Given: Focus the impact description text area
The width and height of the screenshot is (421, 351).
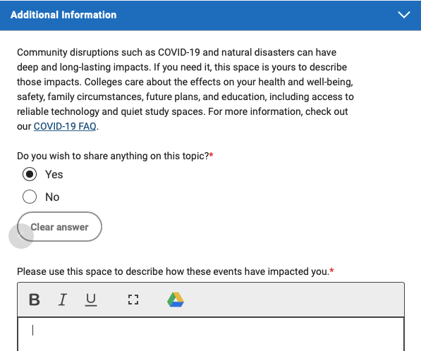Looking at the screenshot, I should 211,334.
